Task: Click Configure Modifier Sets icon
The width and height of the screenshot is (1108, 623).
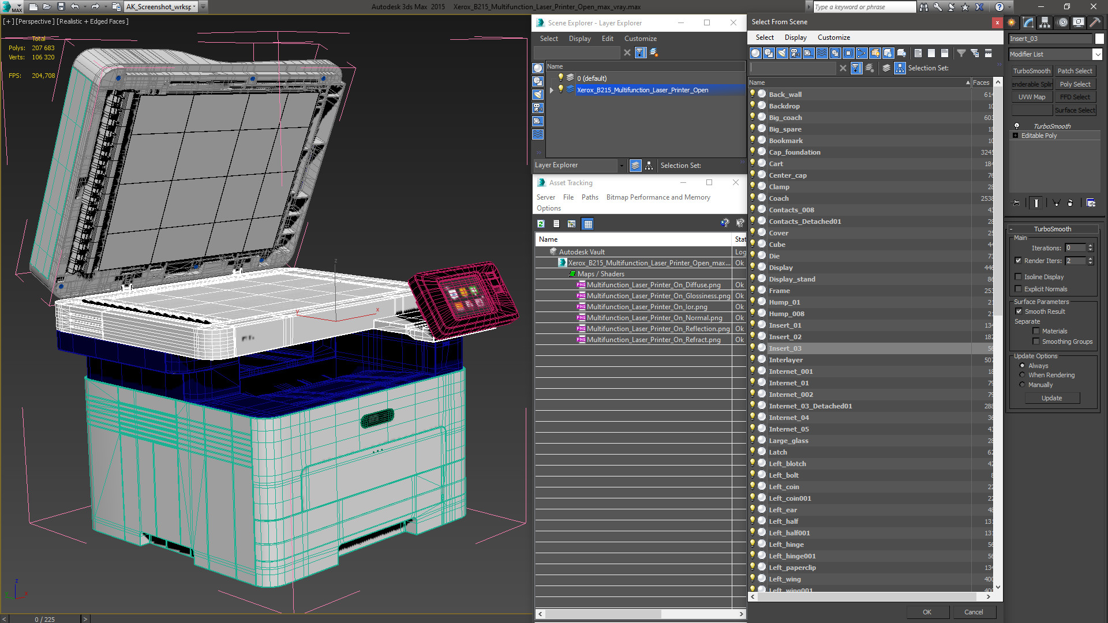Action: (x=1091, y=202)
